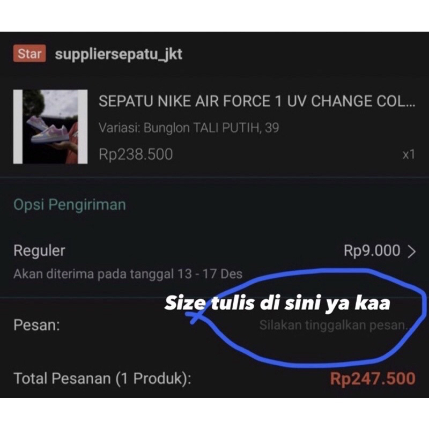Tap the Reguler delivery row description

(128, 274)
